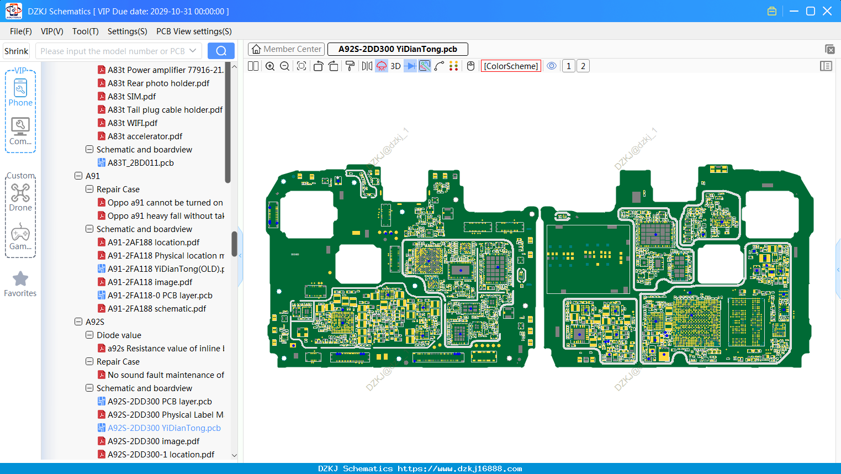This screenshot has height=474, width=841.
Task: Show board layer 2
Action: [x=583, y=66]
